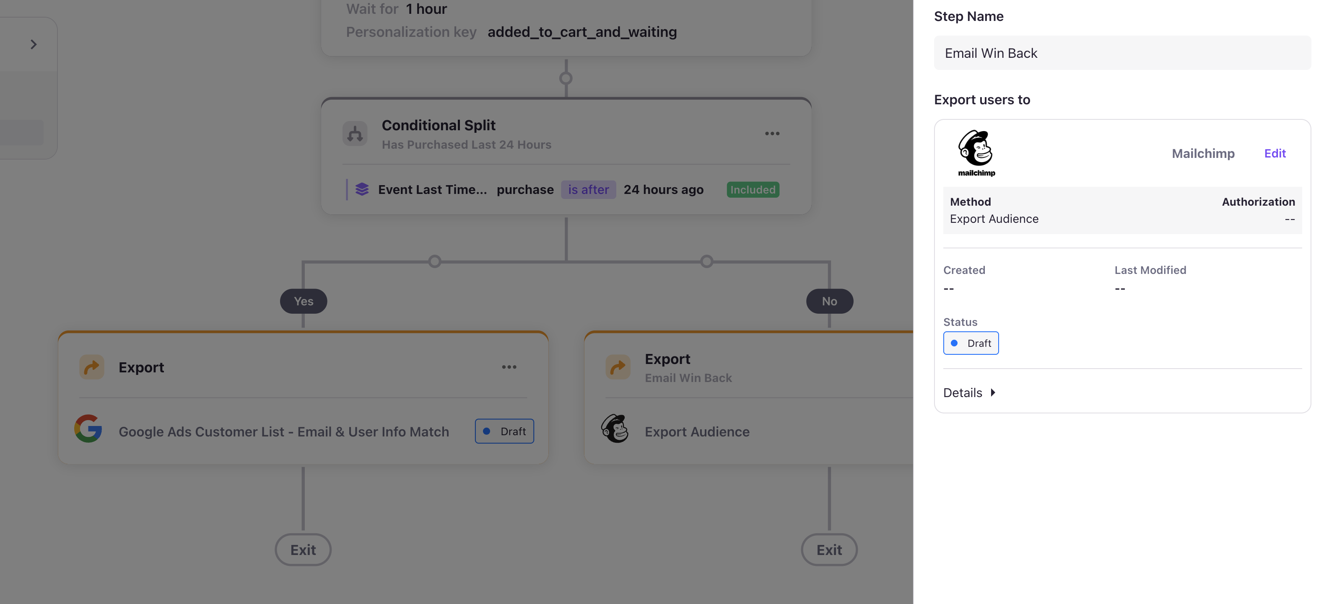Open Conditional Split three-dot menu

[x=772, y=134]
